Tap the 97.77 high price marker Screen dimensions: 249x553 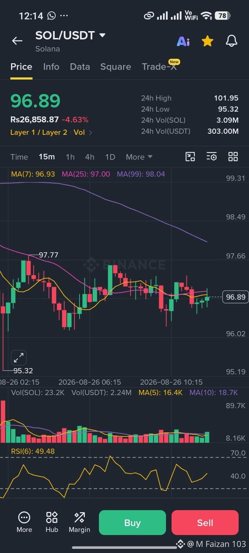[48, 255]
